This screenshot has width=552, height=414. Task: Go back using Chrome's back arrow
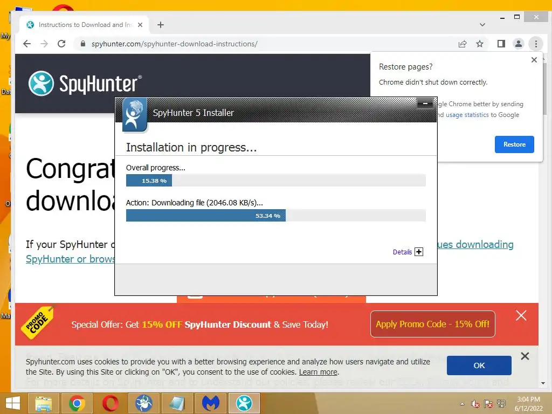click(27, 44)
